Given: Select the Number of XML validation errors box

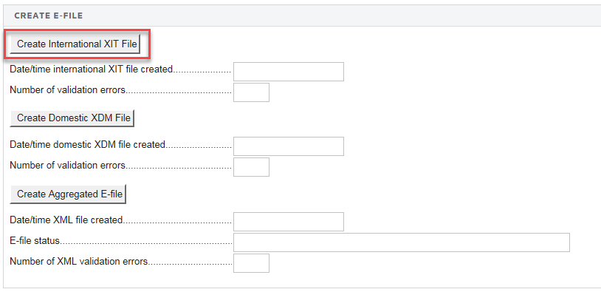Looking at the screenshot, I should coord(251,263).
